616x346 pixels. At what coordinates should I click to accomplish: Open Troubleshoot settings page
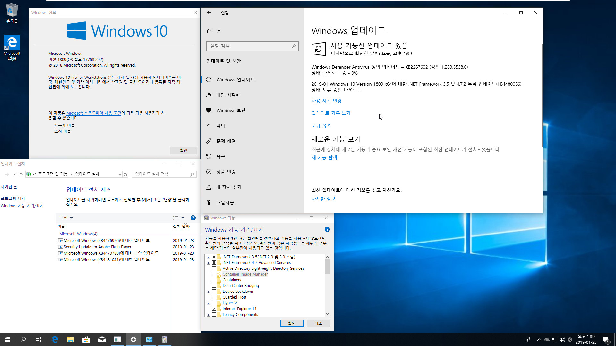(x=252, y=141)
